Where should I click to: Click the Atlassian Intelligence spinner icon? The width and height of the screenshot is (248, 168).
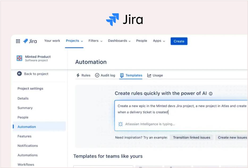pos(120,124)
